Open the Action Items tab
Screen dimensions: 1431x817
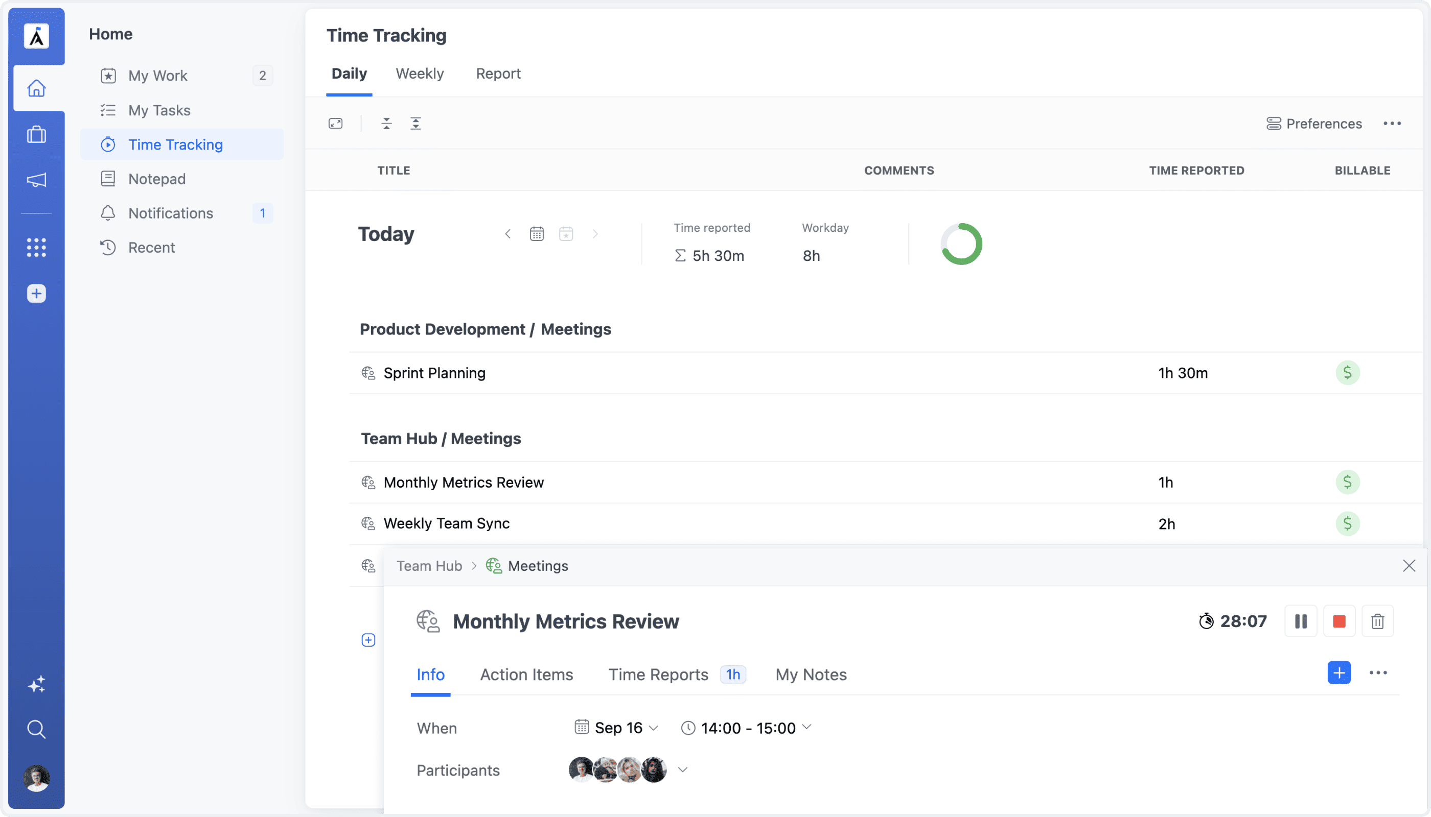pos(526,675)
